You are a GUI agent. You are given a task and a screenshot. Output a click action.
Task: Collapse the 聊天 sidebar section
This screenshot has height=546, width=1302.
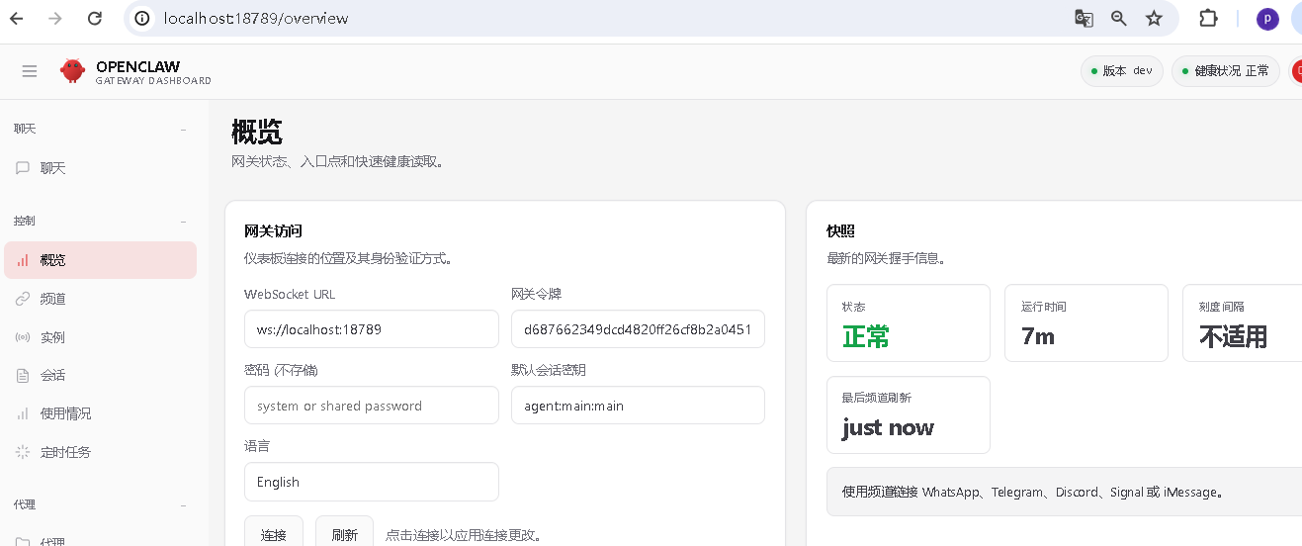183,130
